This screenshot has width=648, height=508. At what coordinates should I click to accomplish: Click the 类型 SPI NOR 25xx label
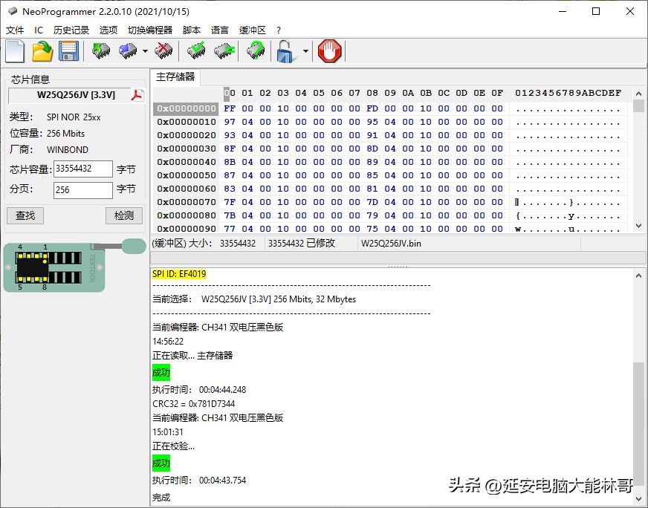pyautogui.click(x=55, y=117)
